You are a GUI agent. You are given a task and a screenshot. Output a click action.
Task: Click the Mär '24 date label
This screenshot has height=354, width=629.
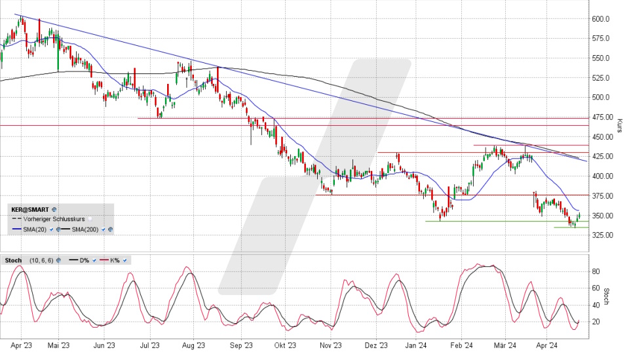coord(505,345)
